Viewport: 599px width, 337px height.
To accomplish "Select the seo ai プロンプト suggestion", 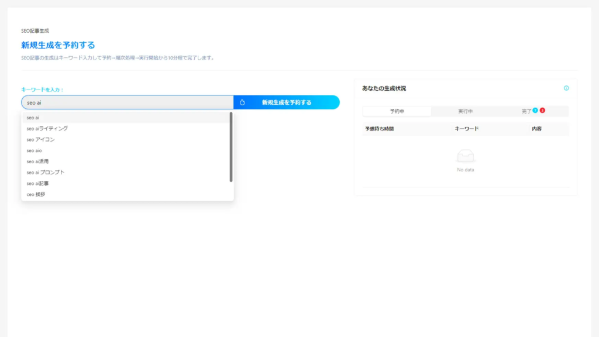I will tap(126, 173).
